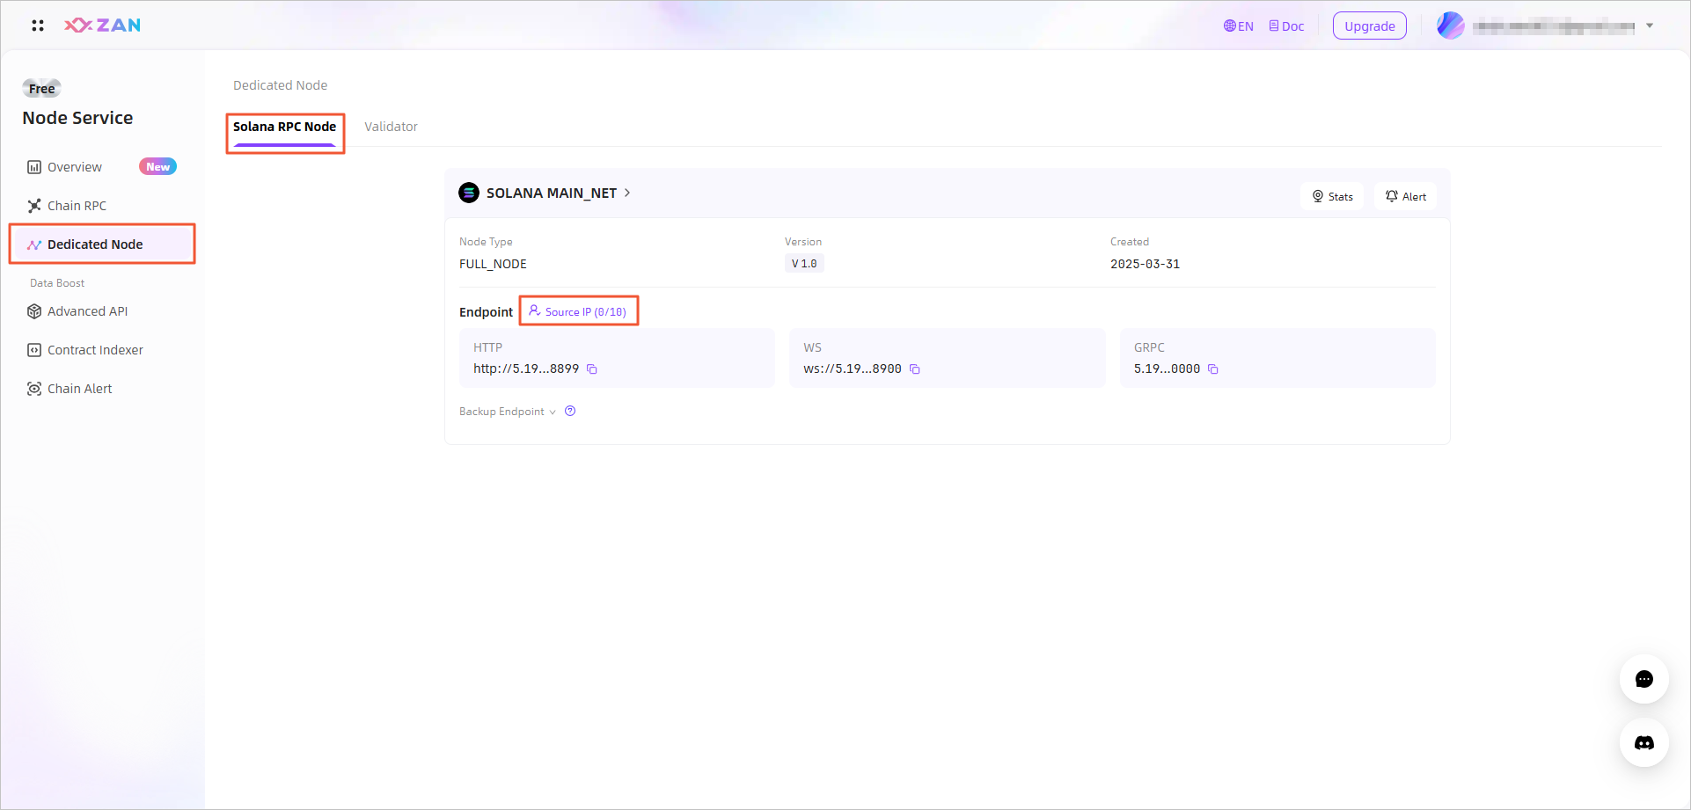Expand Backup Endpoint section
1691x810 pixels.
point(508,412)
